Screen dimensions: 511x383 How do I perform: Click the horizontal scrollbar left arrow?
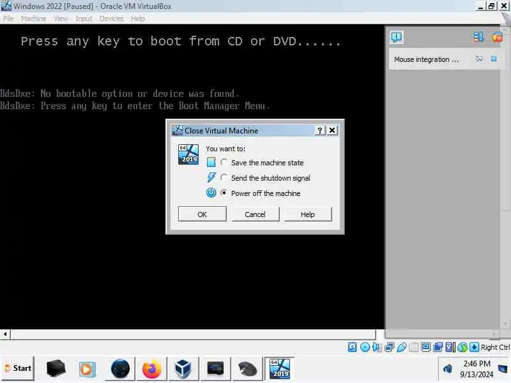[x=5, y=334]
